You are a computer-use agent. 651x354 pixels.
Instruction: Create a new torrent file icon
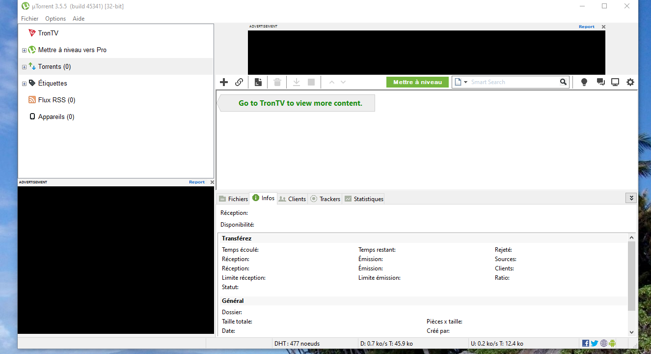pyautogui.click(x=258, y=82)
